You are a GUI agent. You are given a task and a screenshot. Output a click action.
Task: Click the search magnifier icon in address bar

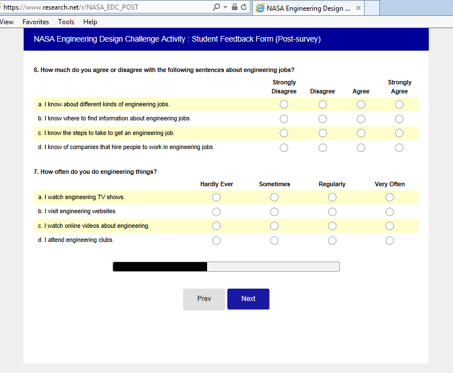[217, 7]
